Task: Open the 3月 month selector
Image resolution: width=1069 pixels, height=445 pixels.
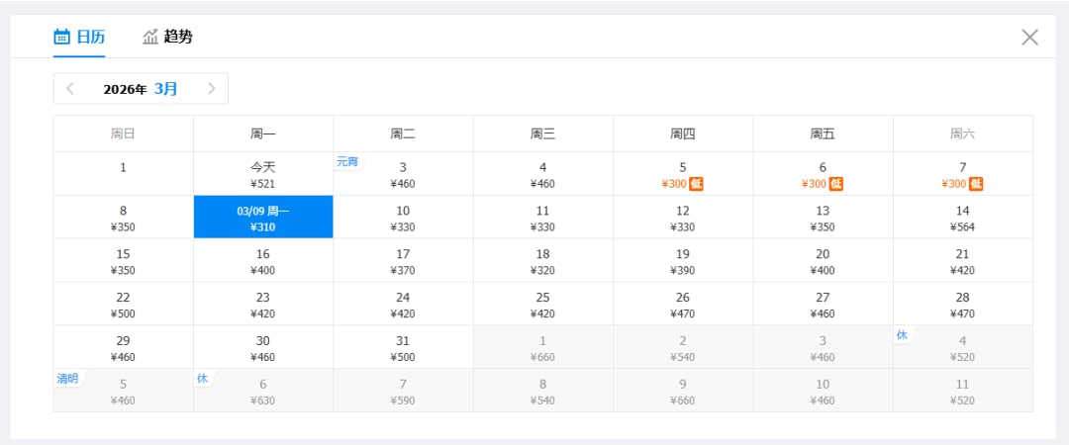Action: tap(166, 89)
